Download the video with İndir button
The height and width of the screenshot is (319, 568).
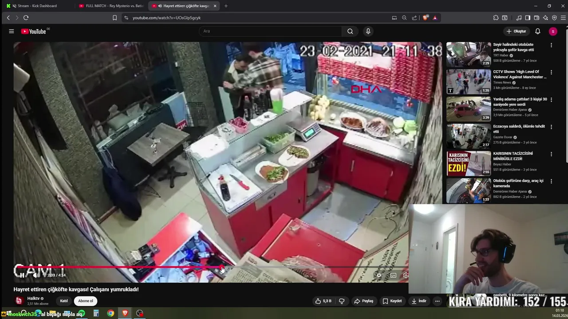pyautogui.click(x=419, y=301)
